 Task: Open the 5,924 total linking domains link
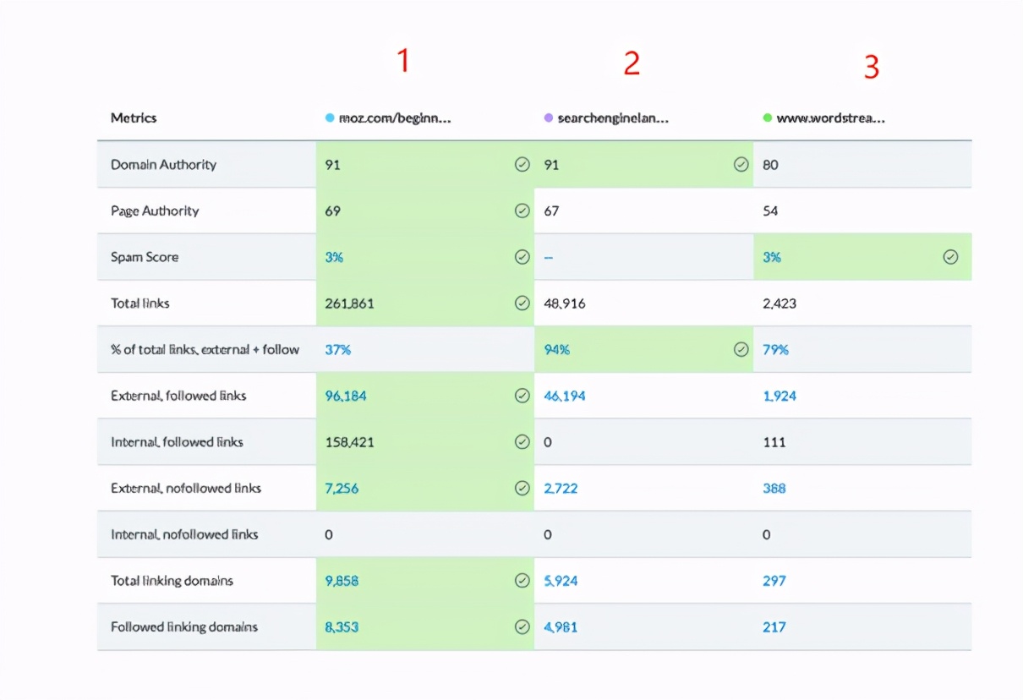pyautogui.click(x=561, y=581)
